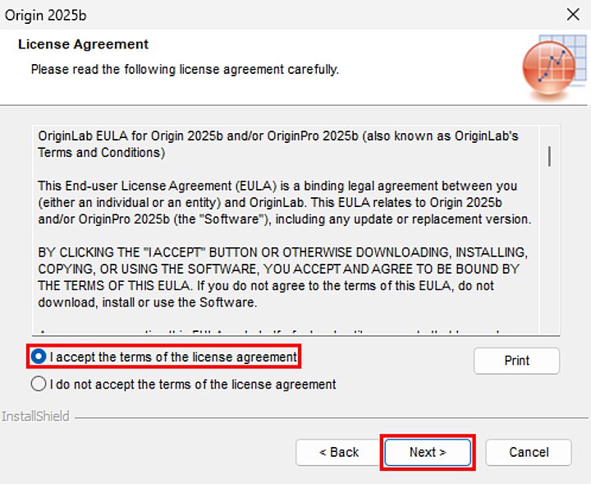Proceed with the Next > button
The image size is (591, 484).
point(427,452)
